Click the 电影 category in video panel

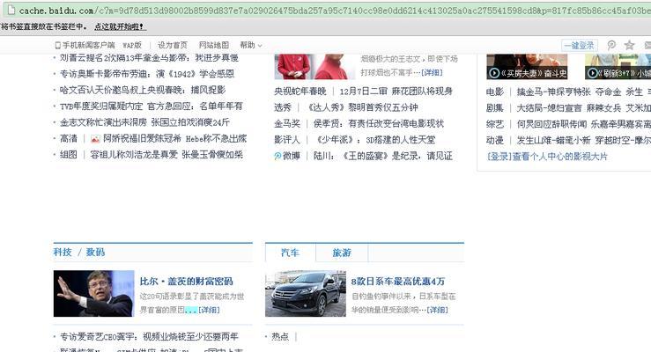[x=494, y=92]
